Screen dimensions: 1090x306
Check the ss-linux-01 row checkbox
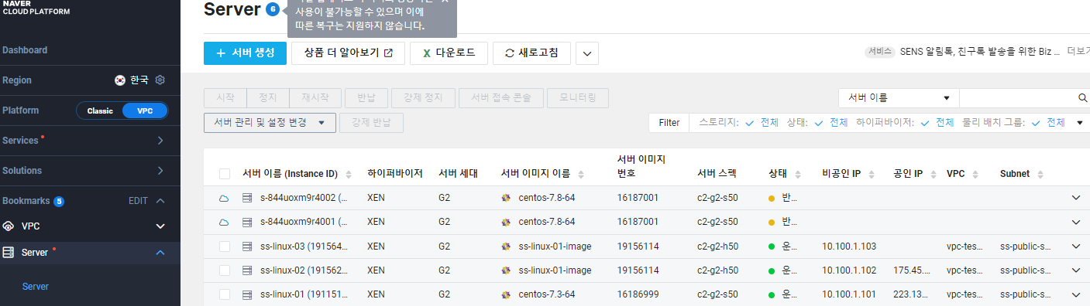point(225,294)
